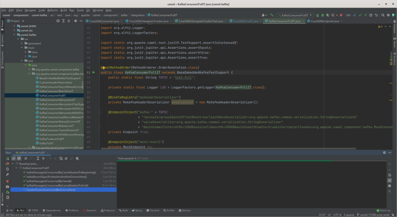Rerun KafkaConsumerFullIT from main toolbar

(317, 15)
